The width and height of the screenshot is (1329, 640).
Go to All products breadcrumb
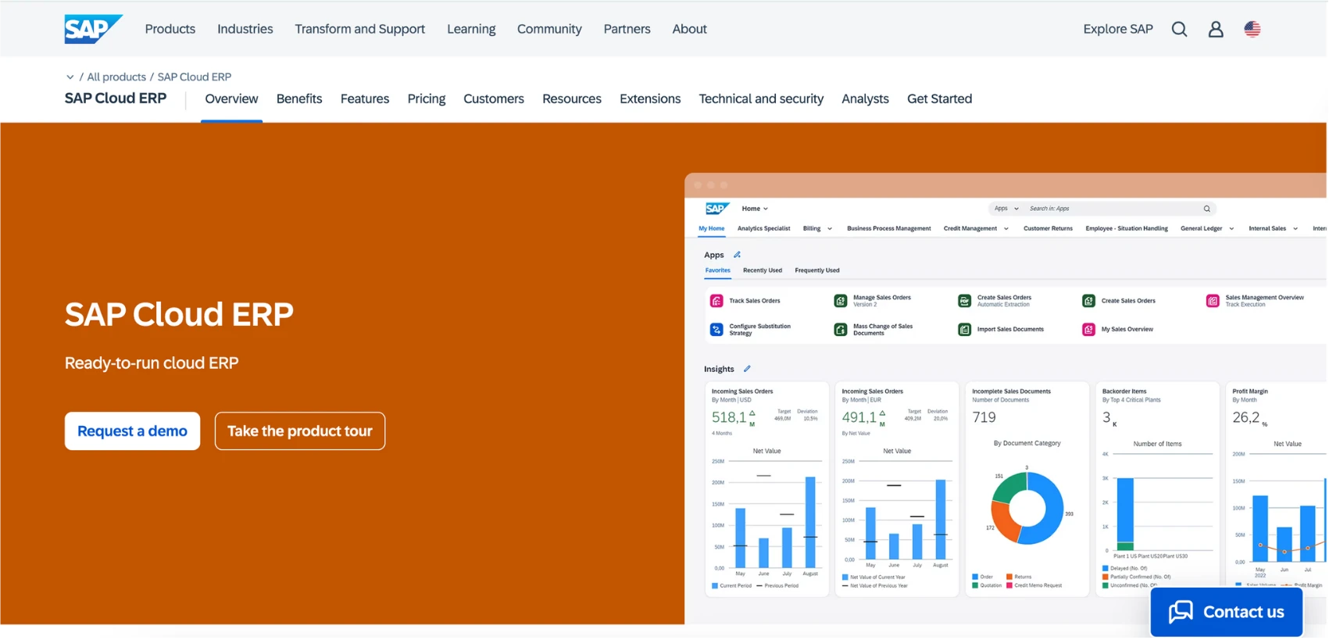[116, 77]
